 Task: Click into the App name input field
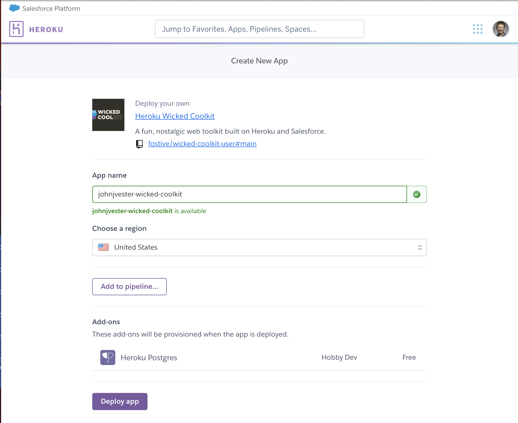(x=249, y=194)
